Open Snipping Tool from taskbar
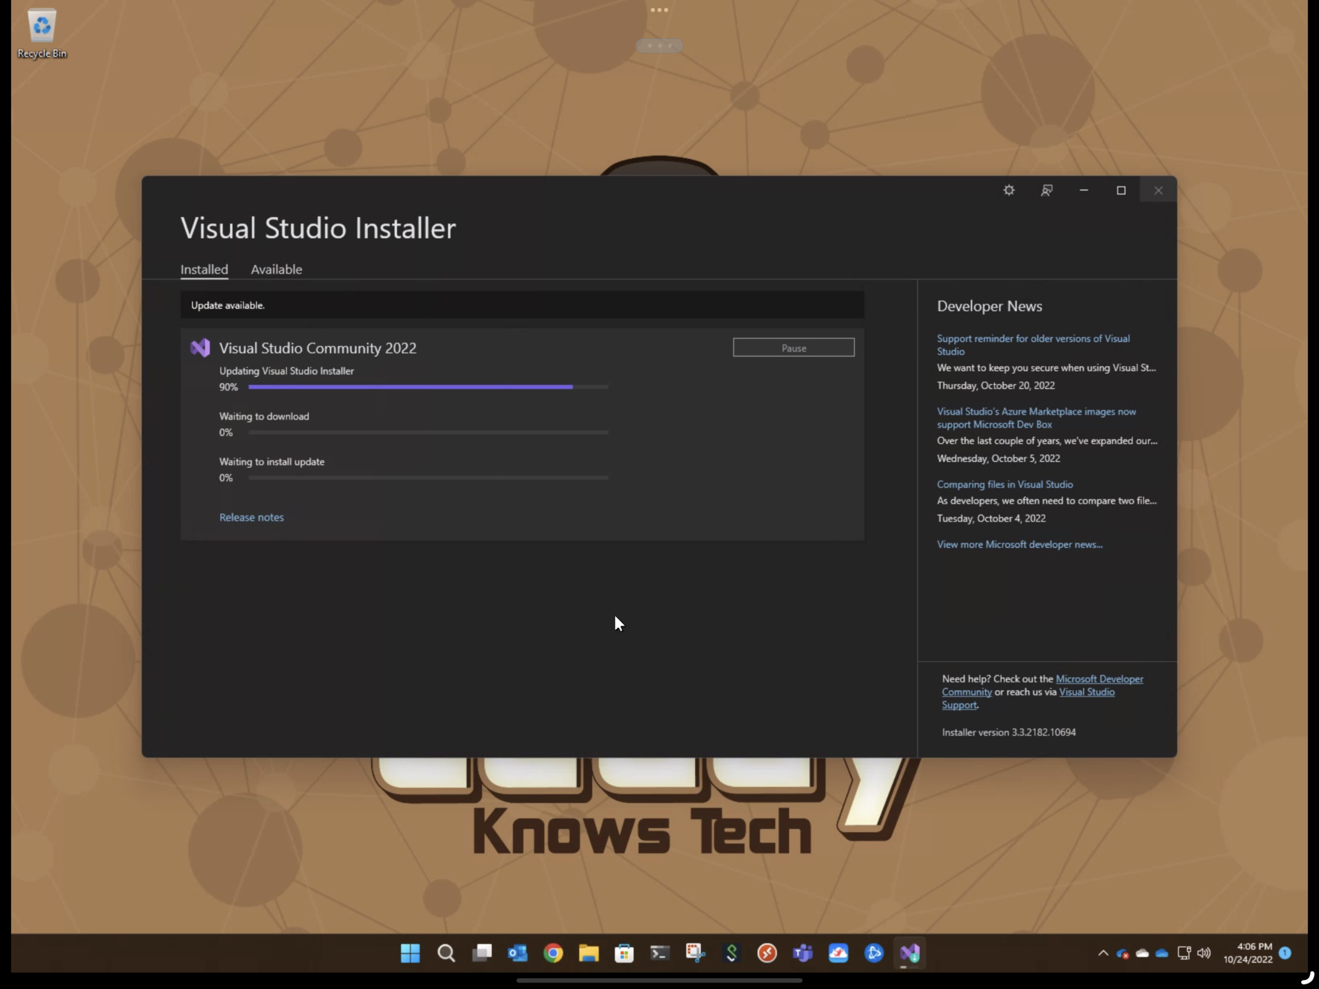This screenshot has height=989, width=1319. click(x=695, y=953)
